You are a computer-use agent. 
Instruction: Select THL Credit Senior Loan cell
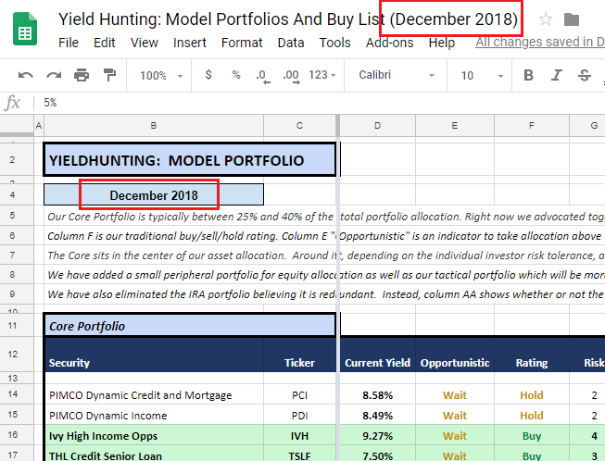coord(155,454)
